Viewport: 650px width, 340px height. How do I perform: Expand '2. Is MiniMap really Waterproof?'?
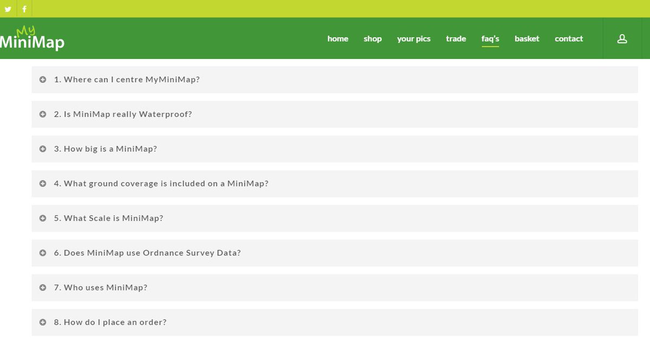point(335,114)
